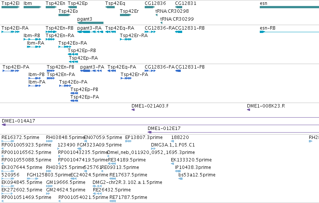Image resolution: width=319 pixels, height=203 pixels.
Task: Select the Tsp42Eq gene glyph
Action: [x=110, y=7]
